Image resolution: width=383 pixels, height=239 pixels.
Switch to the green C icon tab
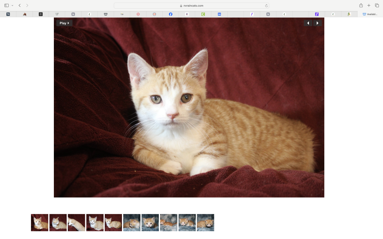(203, 14)
